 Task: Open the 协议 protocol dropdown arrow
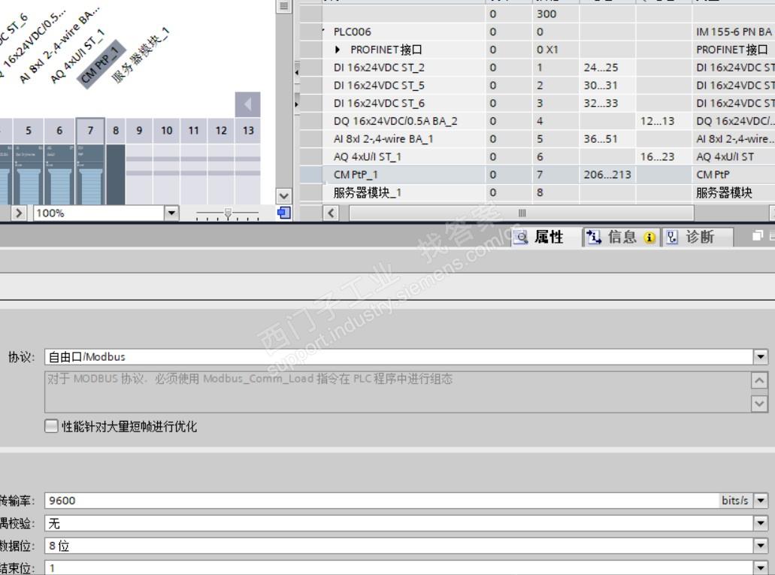point(760,356)
